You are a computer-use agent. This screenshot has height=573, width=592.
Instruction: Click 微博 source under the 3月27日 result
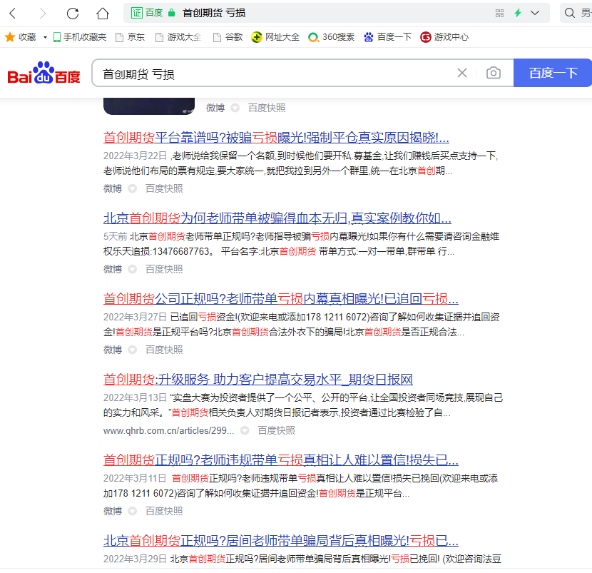113,350
